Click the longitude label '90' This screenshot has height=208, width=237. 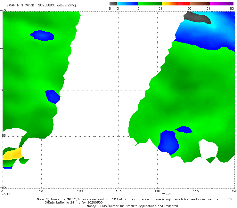coord(3,191)
